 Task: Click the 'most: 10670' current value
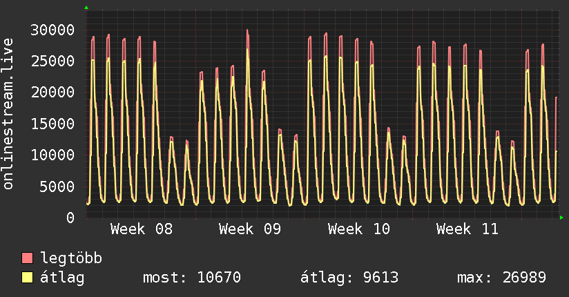[x=191, y=278]
